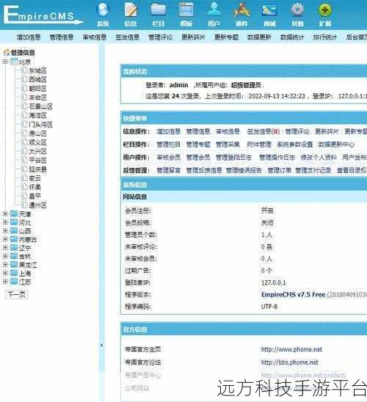Open 系统参数设置 quick menu link

tap(295, 145)
